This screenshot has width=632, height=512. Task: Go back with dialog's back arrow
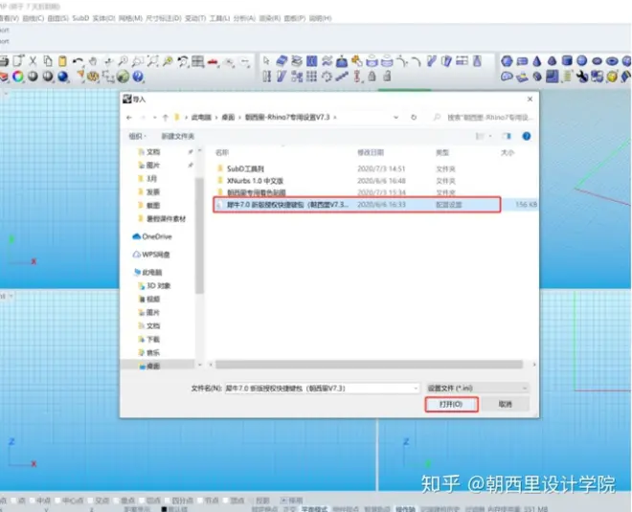point(129,118)
